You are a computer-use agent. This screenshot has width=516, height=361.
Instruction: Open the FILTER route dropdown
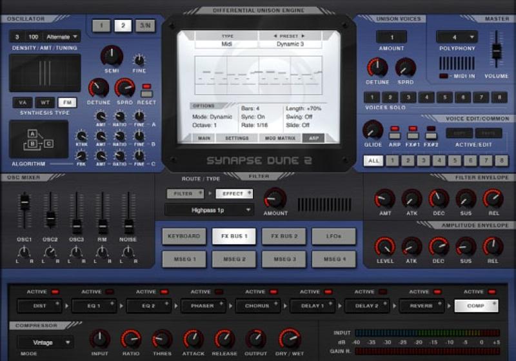[x=185, y=193]
